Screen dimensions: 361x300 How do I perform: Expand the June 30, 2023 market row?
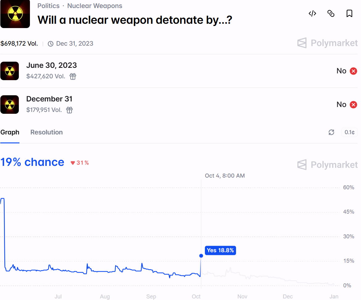52,65
